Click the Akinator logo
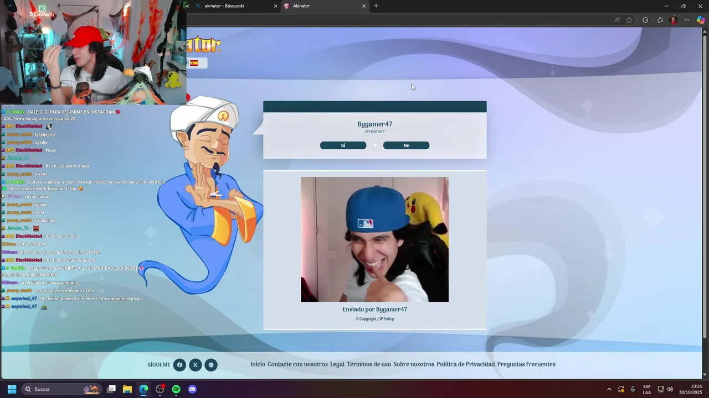 (204, 44)
